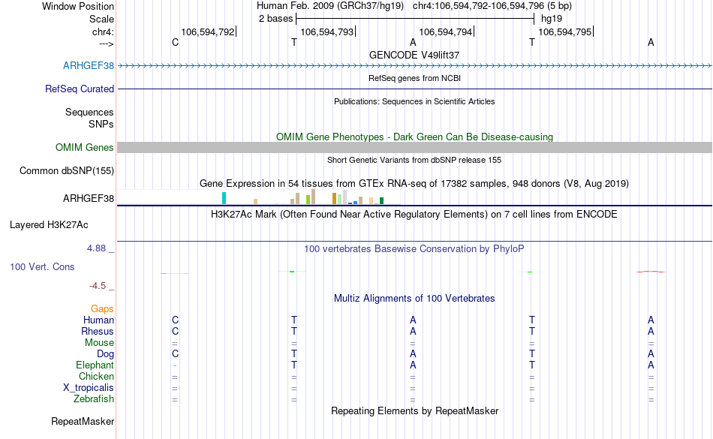
Task: Click the Human species label
Action: point(98,320)
